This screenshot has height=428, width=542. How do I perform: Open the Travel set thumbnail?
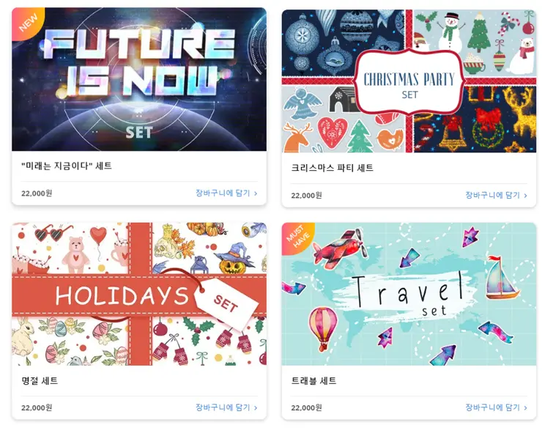pyautogui.click(x=409, y=294)
